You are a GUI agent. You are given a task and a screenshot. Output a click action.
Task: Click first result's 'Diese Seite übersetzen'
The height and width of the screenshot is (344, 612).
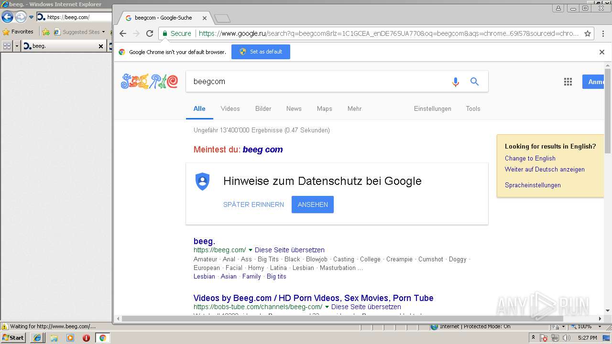[x=290, y=250]
